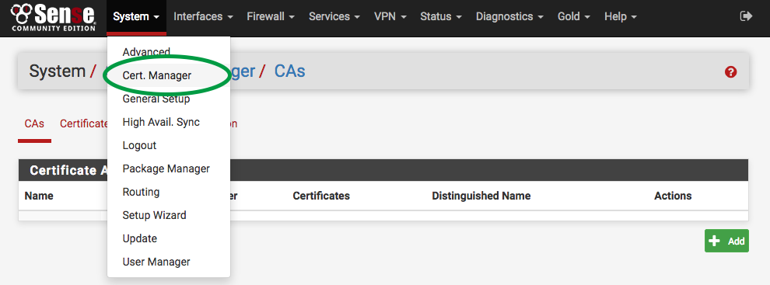Viewport: 770px width, 285px height.
Task: Click the green Add button
Action: click(726, 241)
